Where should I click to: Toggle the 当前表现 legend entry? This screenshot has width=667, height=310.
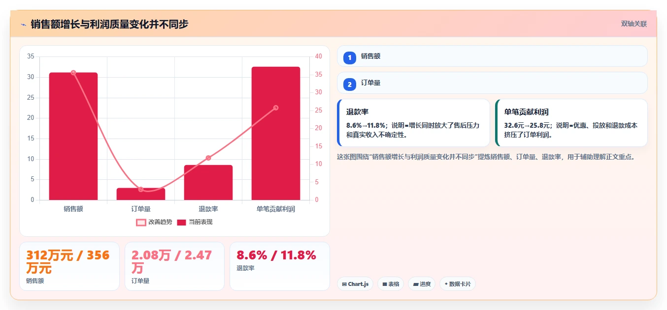[195, 222]
